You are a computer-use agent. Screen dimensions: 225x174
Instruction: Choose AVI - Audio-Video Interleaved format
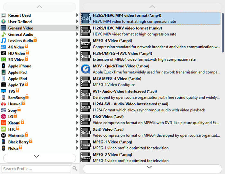pos(150,94)
